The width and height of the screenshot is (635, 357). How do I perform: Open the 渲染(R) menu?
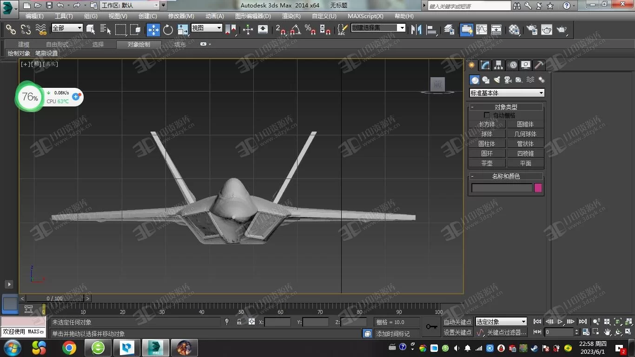(x=291, y=16)
